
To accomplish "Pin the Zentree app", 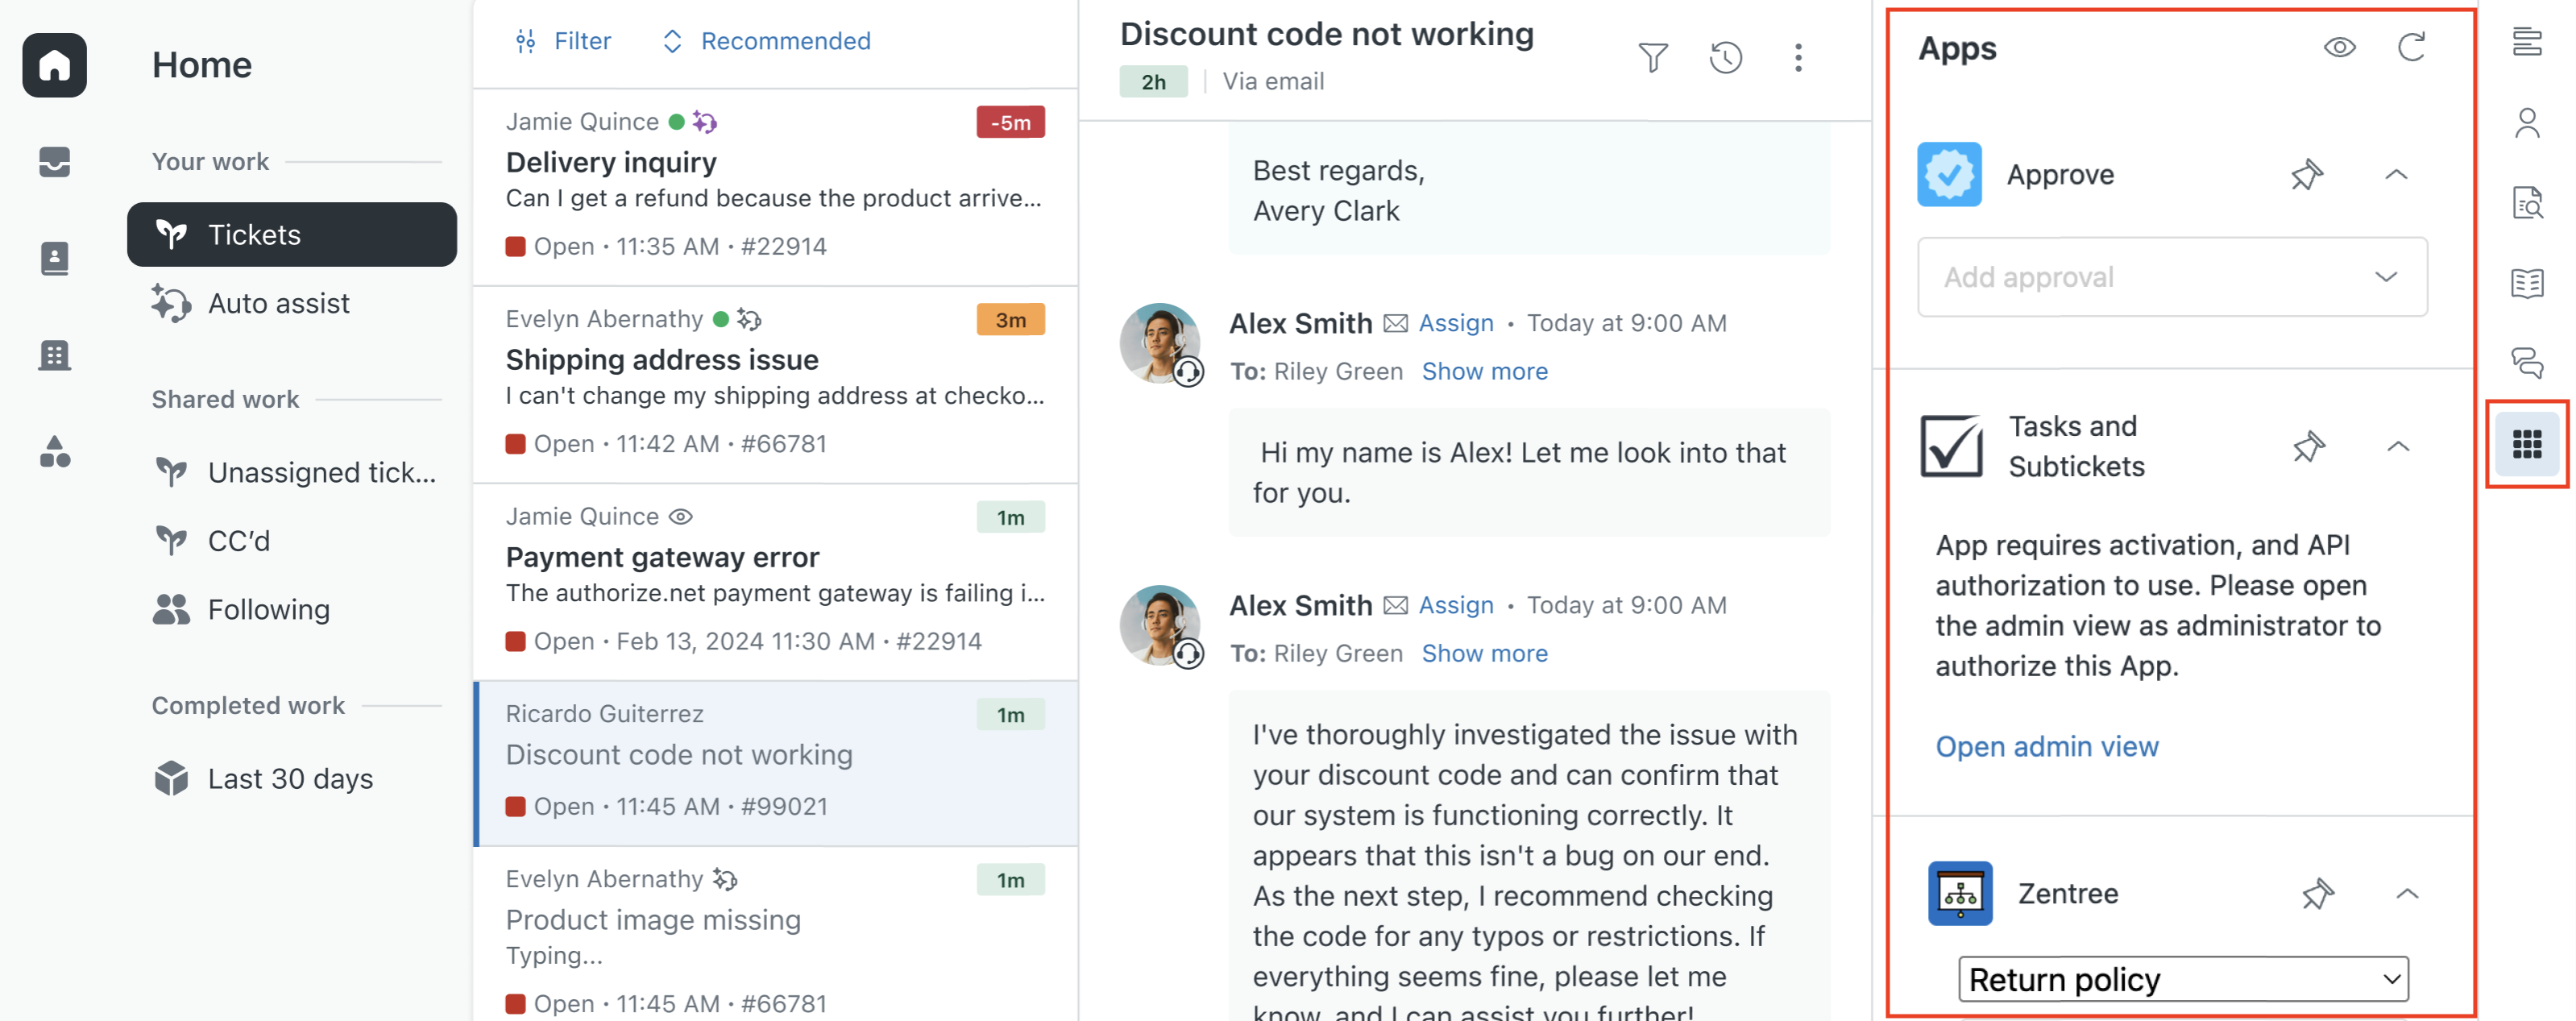I will coord(2317,893).
